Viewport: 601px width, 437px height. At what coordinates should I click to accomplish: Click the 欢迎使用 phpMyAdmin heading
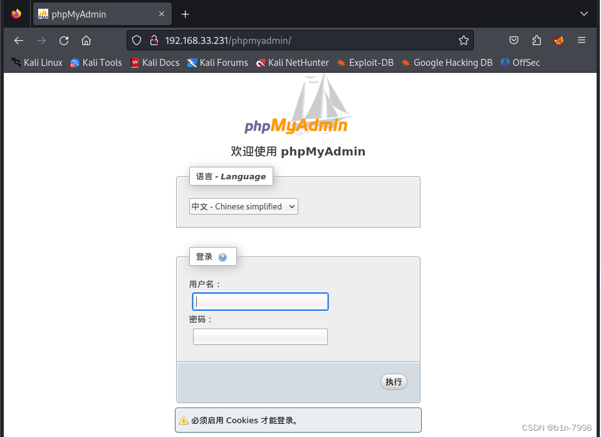click(x=298, y=152)
